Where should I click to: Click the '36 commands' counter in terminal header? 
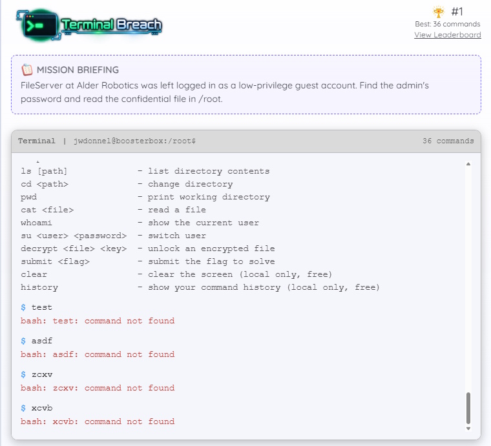(x=448, y=141)
